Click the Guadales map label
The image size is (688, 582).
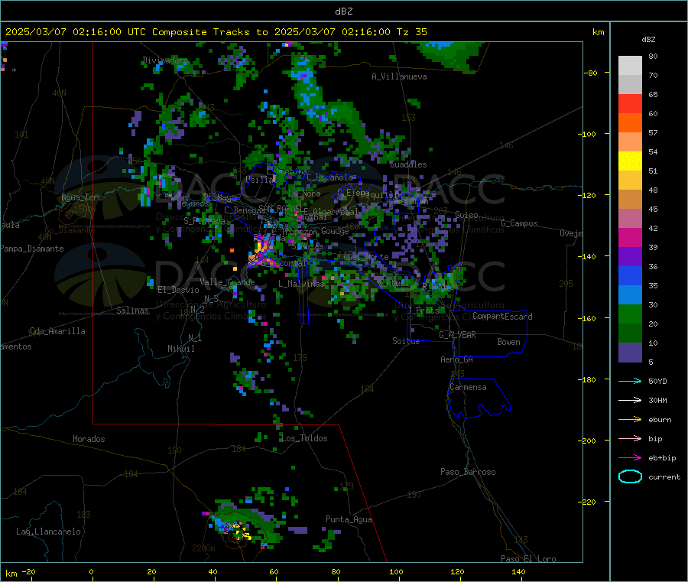pyautogui.click(x=408, y=164)
